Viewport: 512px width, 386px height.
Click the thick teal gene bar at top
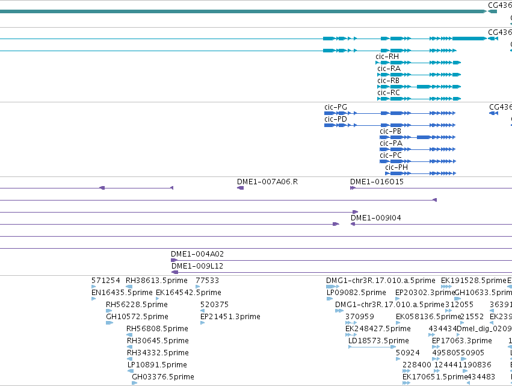pos(243,11)
